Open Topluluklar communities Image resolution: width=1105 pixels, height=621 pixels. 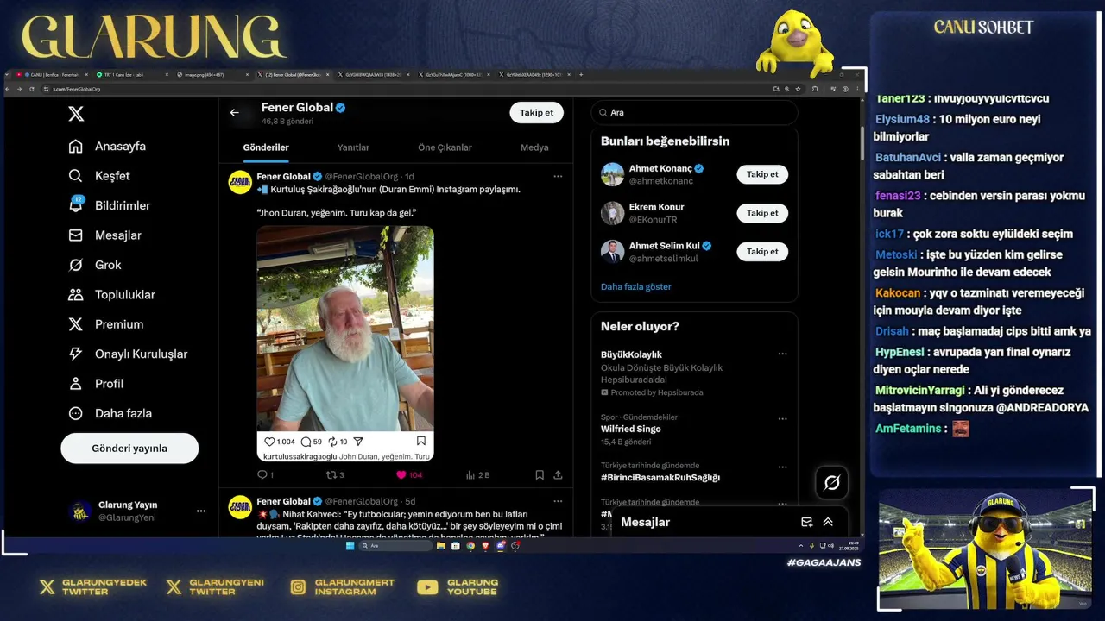[x=112, y=295]
